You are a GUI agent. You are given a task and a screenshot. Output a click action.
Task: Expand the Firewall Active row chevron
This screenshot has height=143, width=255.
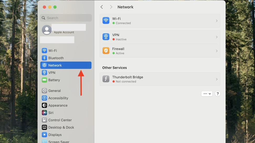217,51
